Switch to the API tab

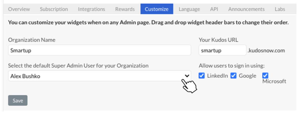[214, 9]
